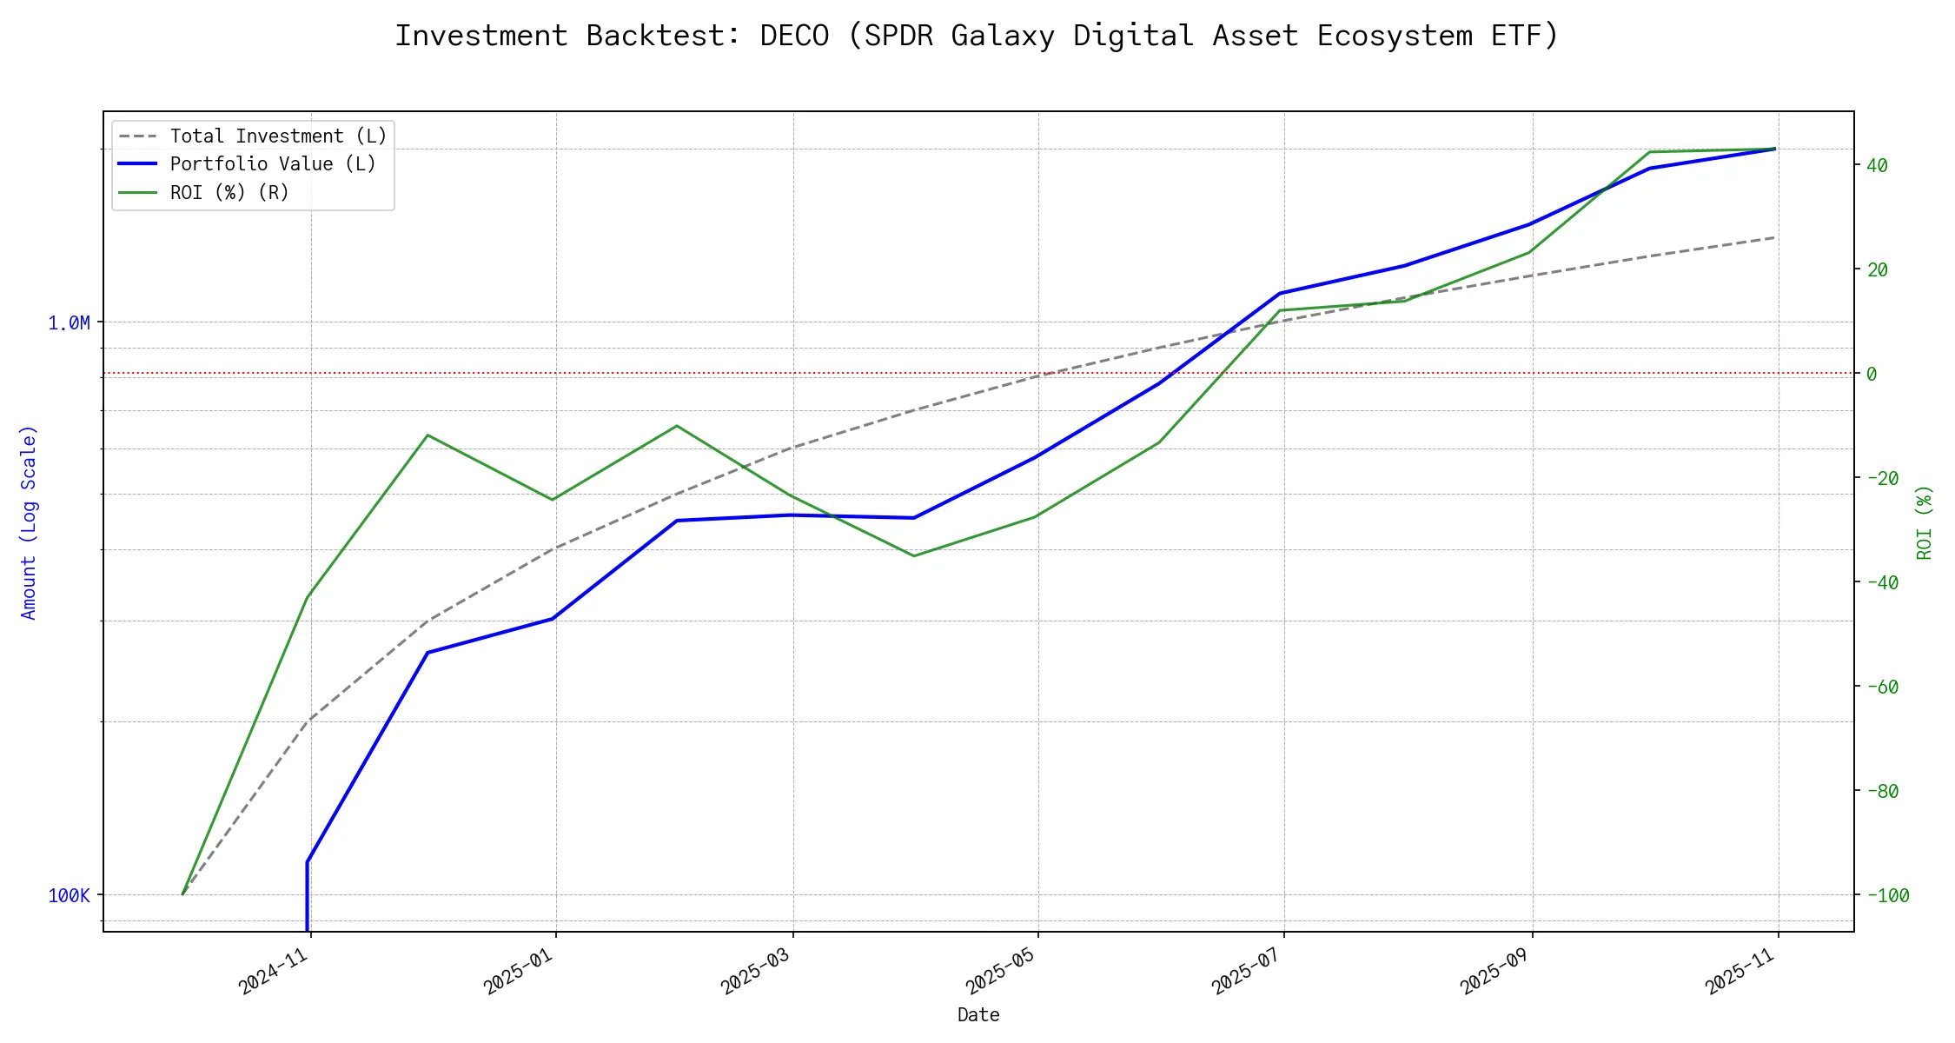Screen dimensions: 1955x1043
Task: Click the 2025-05 date tick label
Action: pos(1001,971)
